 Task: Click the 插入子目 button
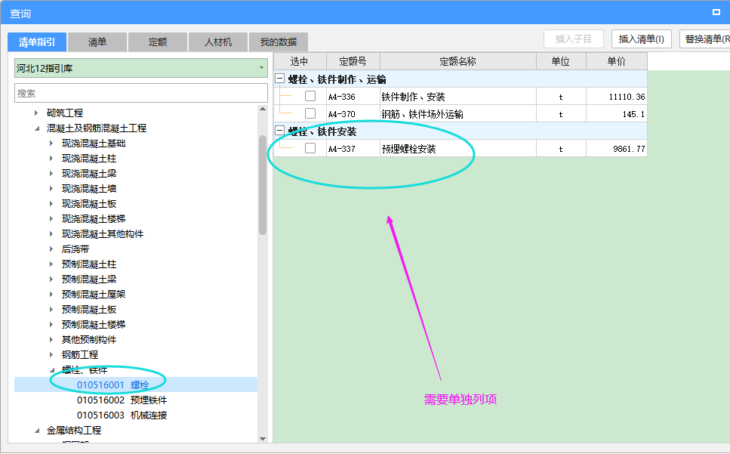point(574,39)
